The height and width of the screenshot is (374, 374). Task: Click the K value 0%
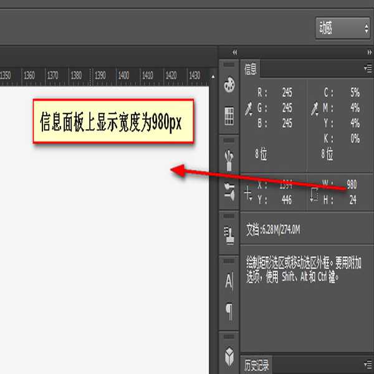point(355,138)
